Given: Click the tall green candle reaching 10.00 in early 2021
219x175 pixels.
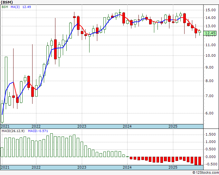Looking at the screenshot, I should [6, 80].
